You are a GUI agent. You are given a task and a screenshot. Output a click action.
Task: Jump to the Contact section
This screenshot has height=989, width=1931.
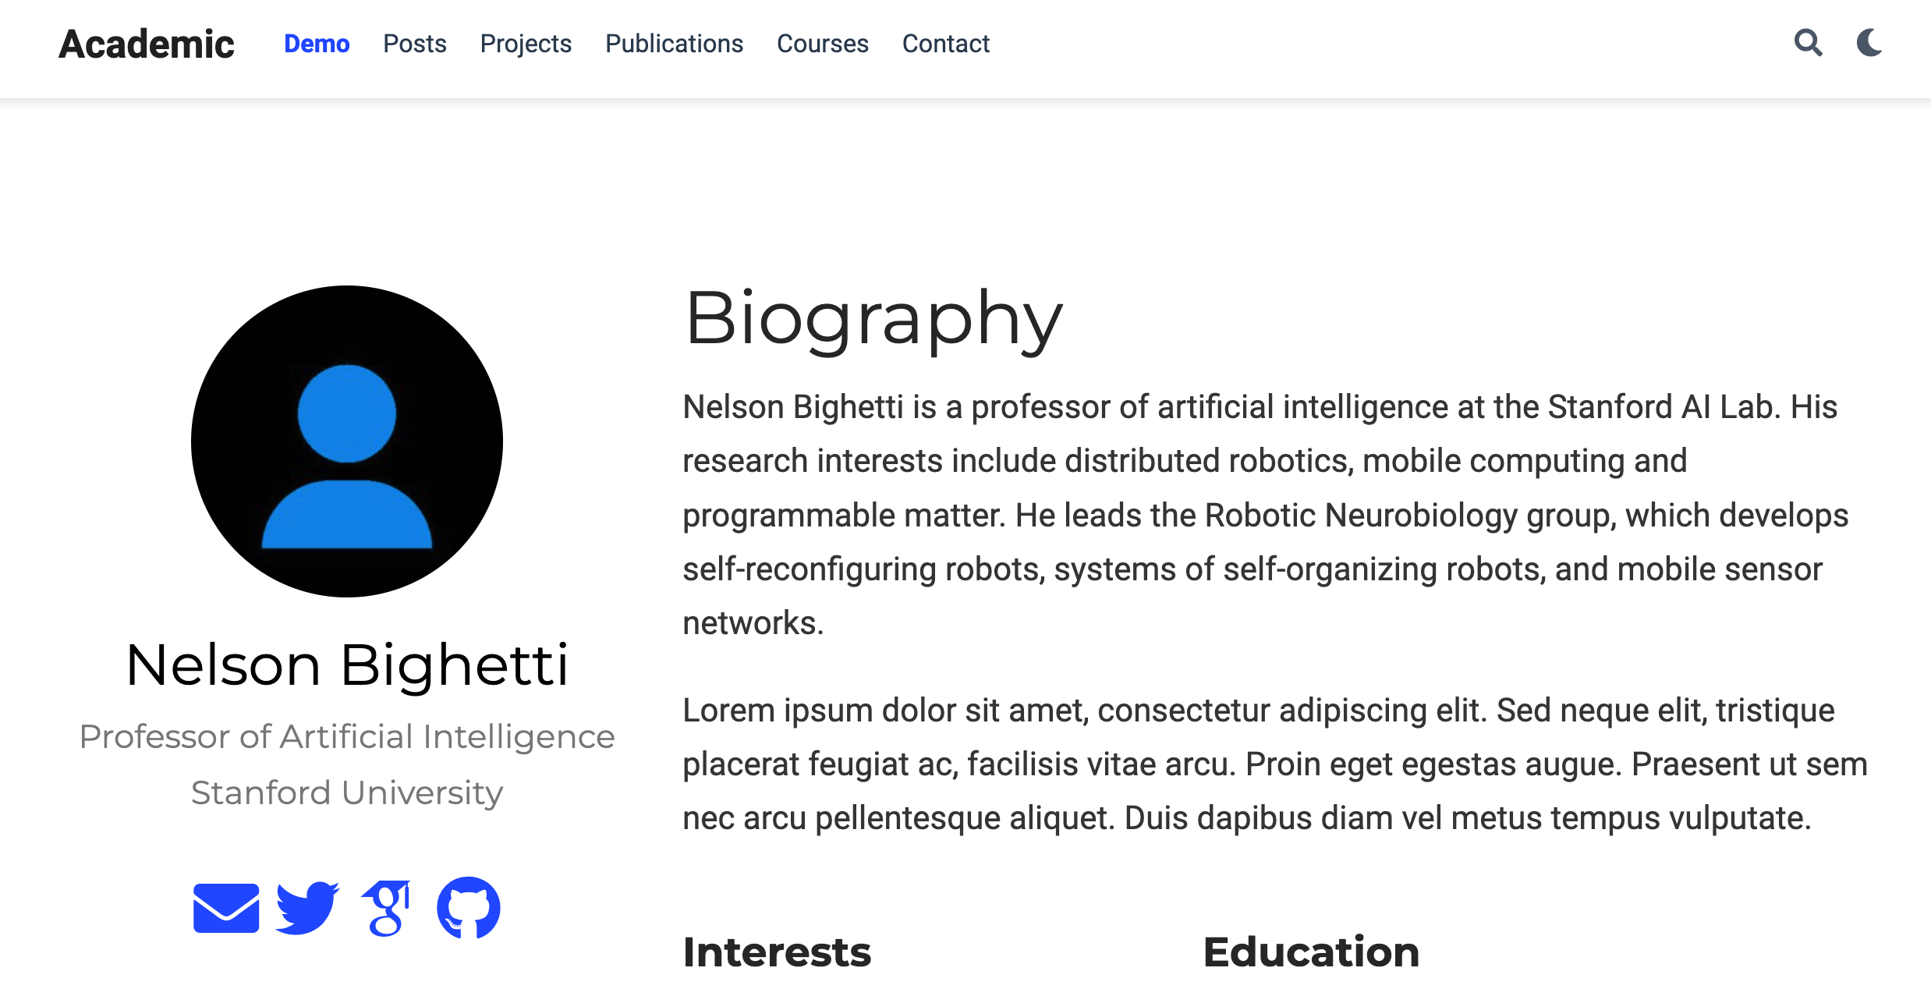click(x=945, y=44)
